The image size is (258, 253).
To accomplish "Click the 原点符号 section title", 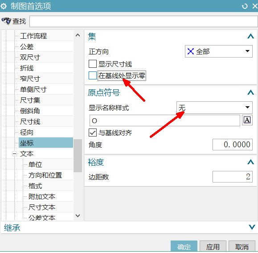I will (x=104, y=92).
